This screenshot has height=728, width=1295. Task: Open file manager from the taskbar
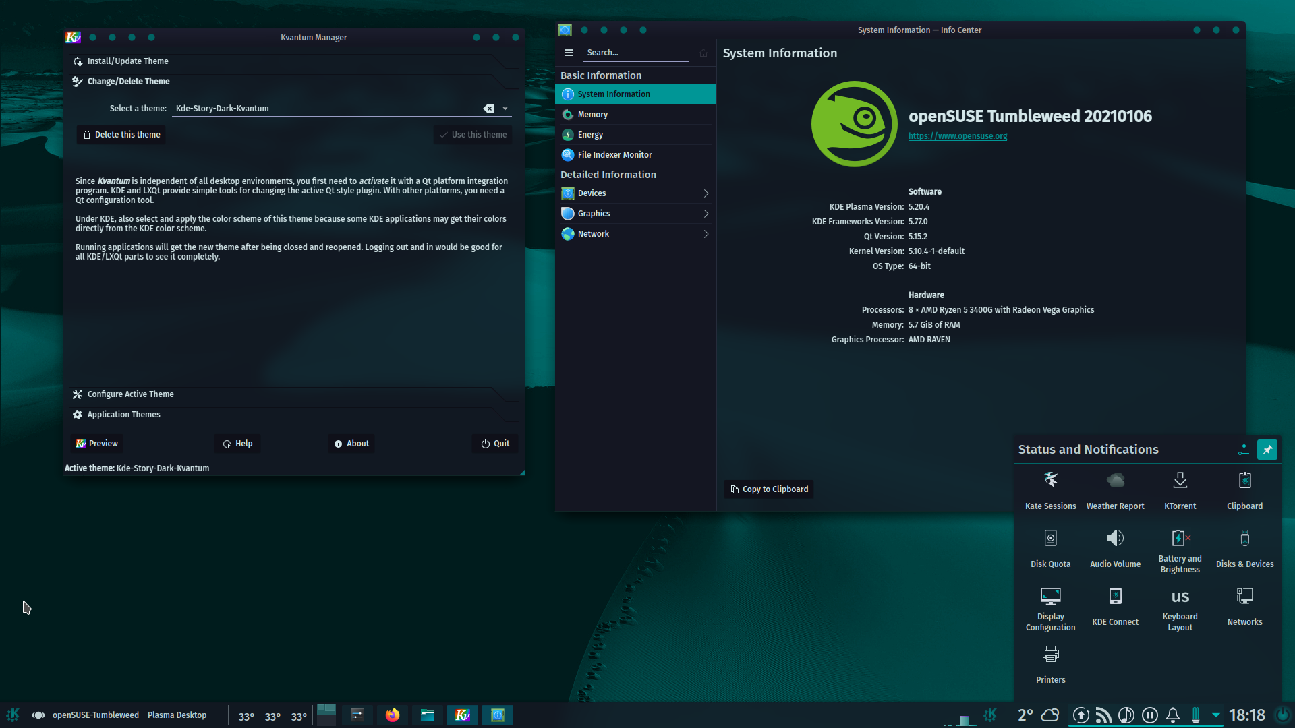pos(427,715)
